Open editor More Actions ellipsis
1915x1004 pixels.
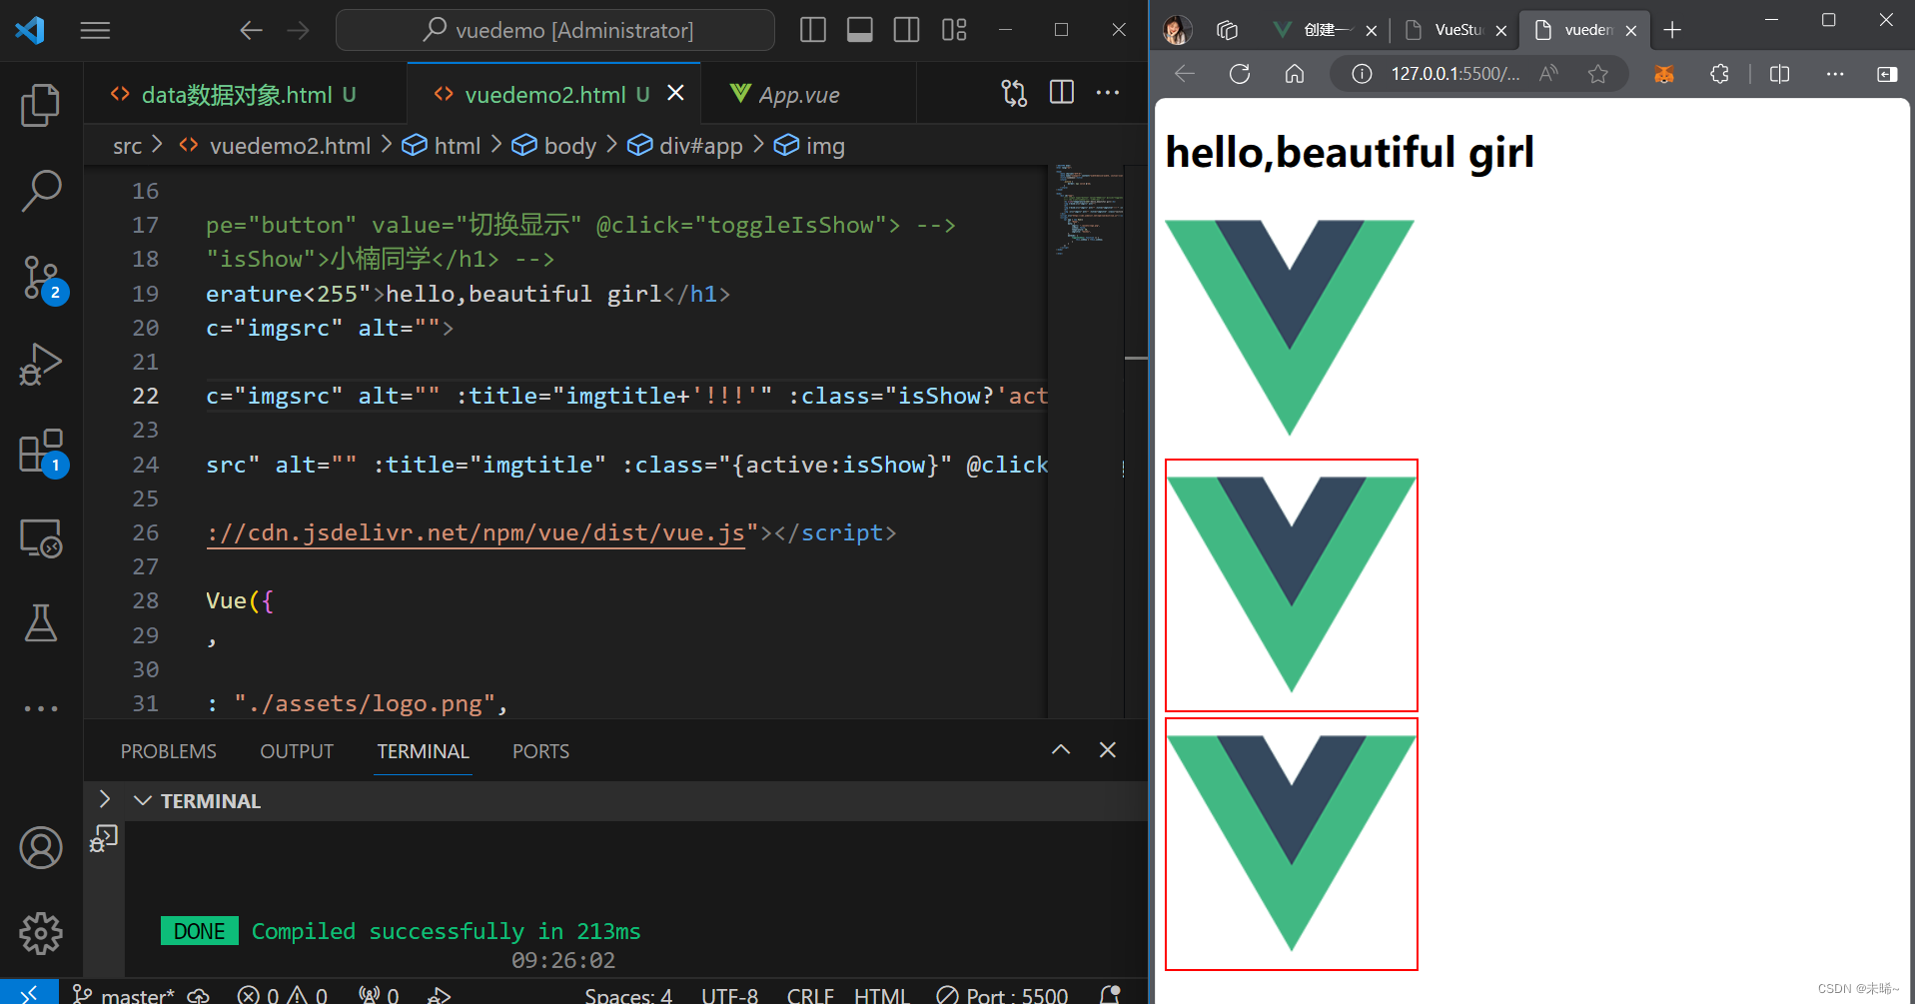[x=1108, y=93]
